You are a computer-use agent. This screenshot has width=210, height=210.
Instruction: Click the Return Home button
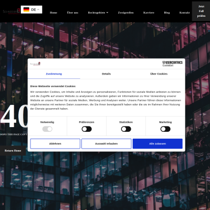click(x=13, y=151)
